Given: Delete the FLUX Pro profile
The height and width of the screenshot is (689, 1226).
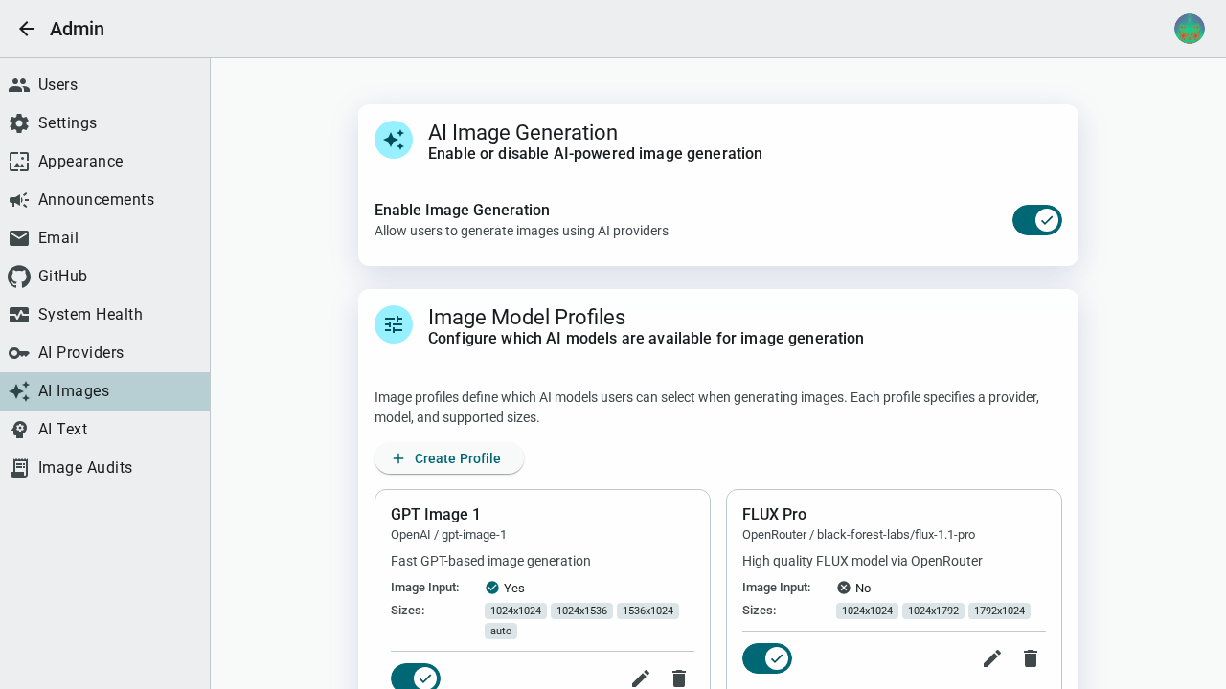Looking at the screenshot, I should 1031,658.
